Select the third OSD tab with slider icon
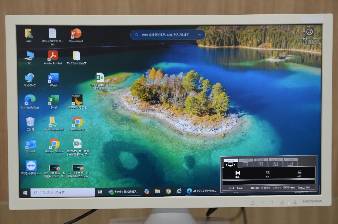Screen dimensions: 338x224 click(x=261, y=162)
